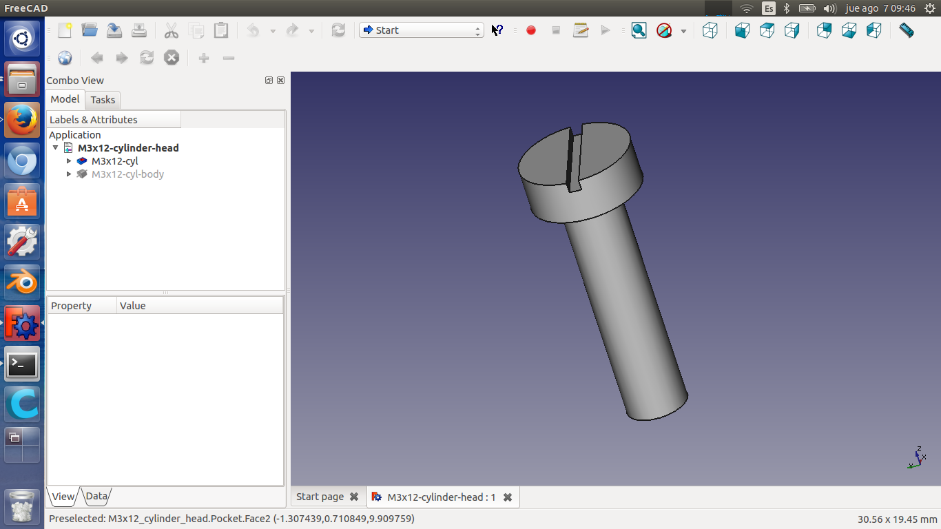Float the Combo View panel
Viewport: 941px width, 529px height.
click(269, 81)
